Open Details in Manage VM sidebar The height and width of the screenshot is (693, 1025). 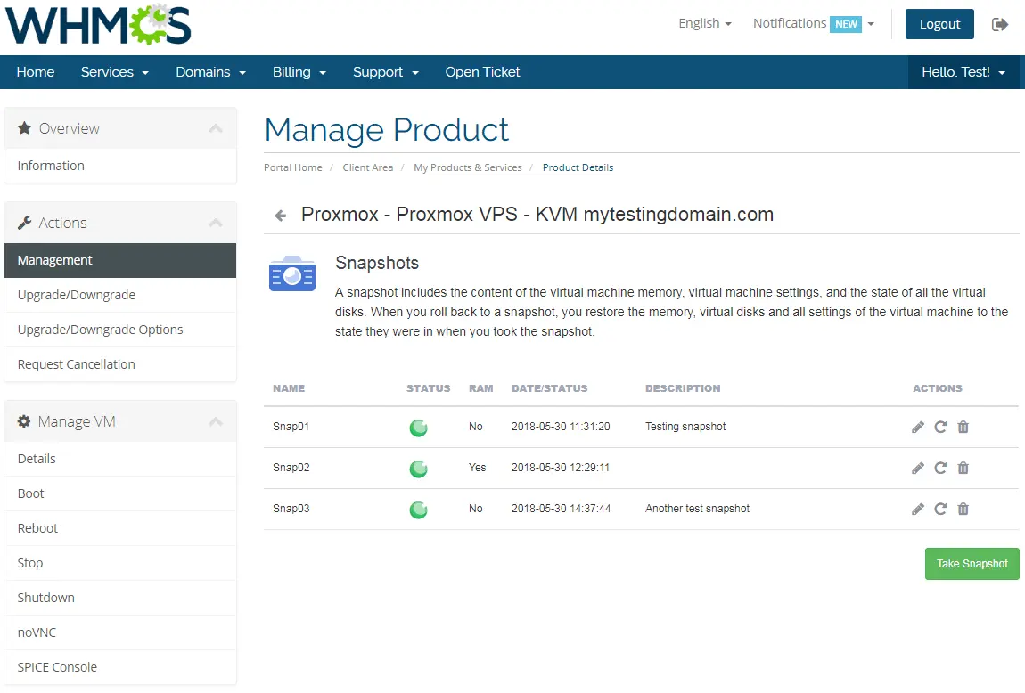120,459
